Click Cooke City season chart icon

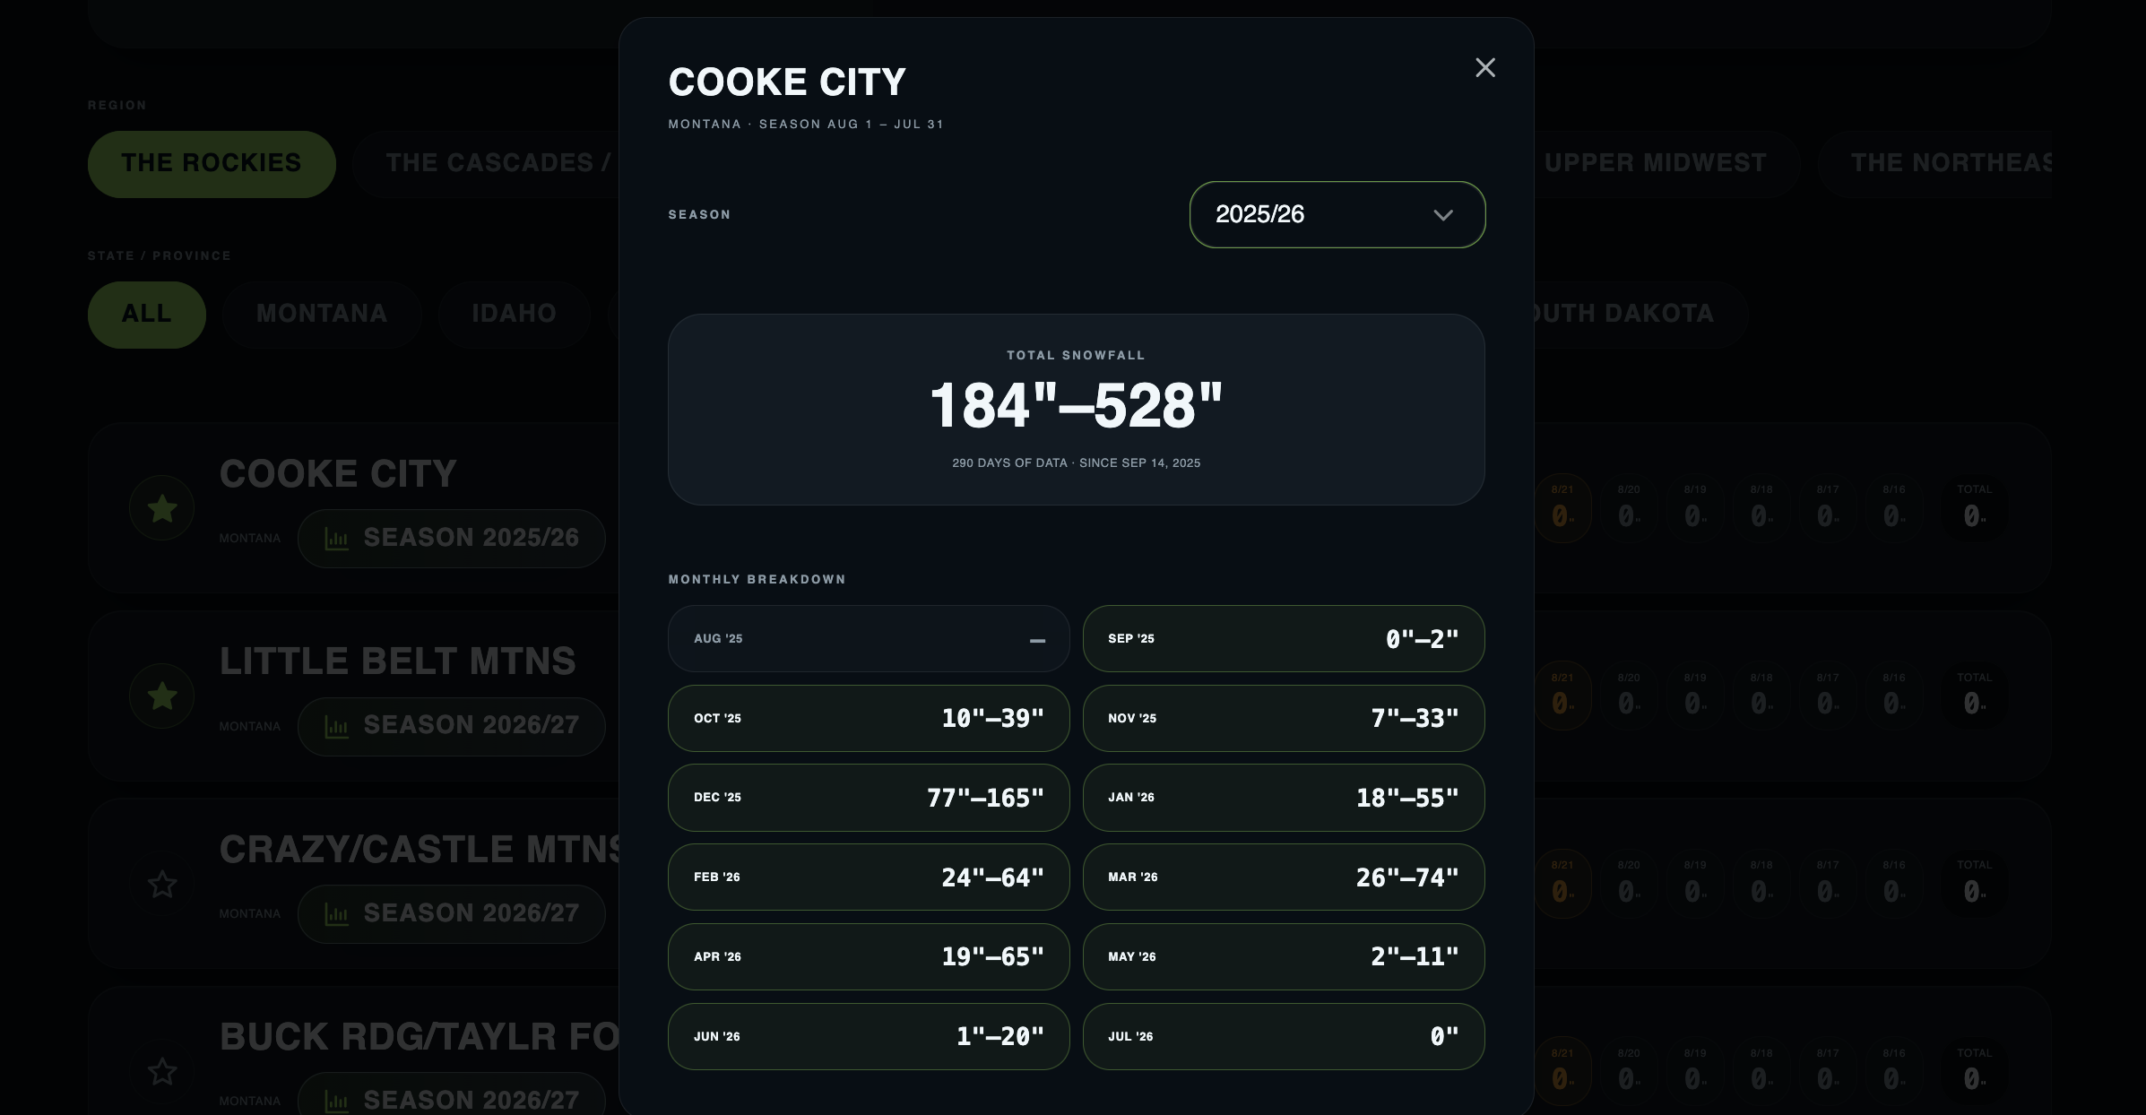pos(336,539)
